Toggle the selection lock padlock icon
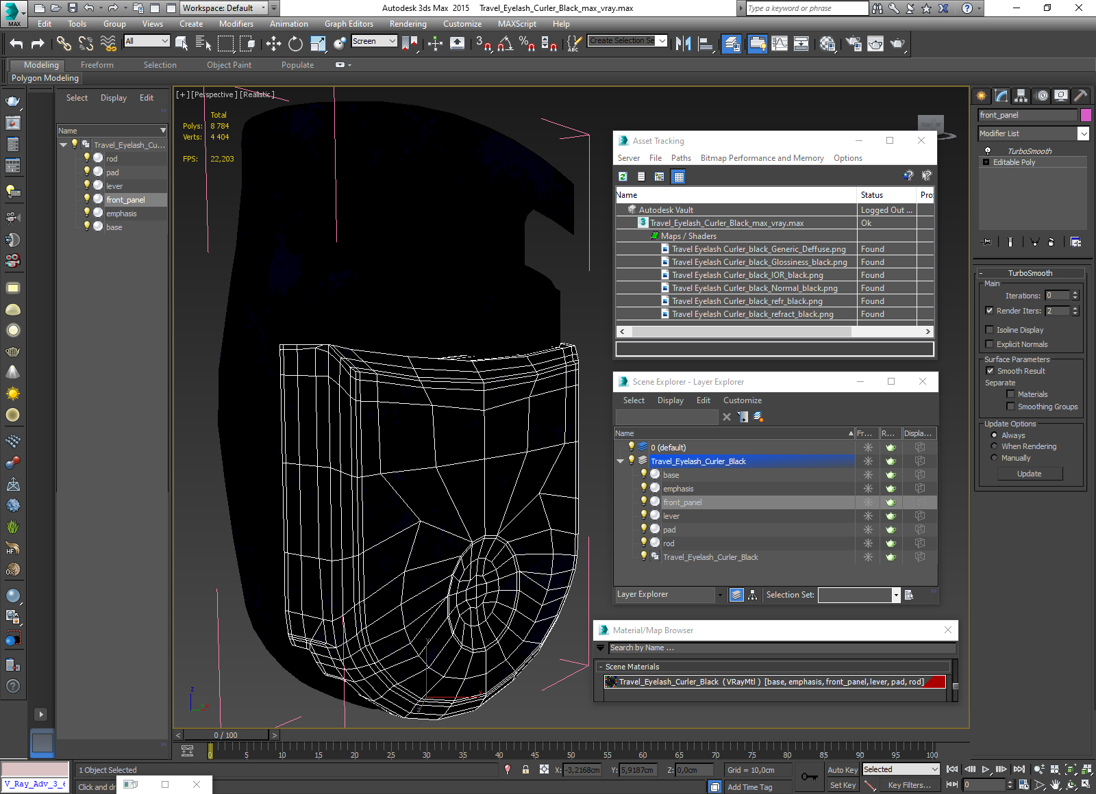This screenshot has height=794, width=1096. pyautogui.click(x=525, y=769)
